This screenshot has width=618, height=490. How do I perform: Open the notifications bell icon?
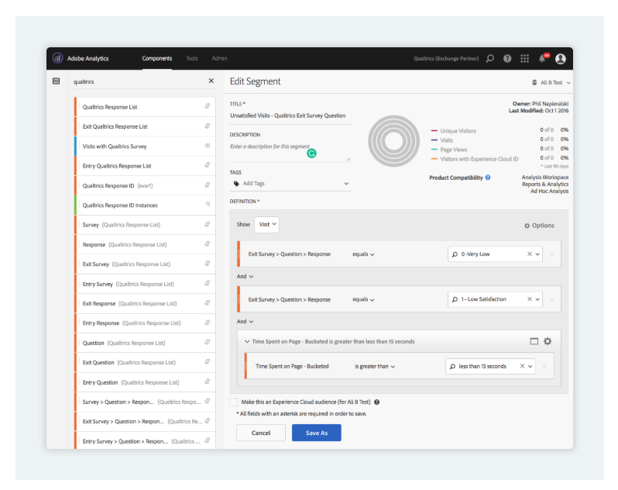click(542, 58)
